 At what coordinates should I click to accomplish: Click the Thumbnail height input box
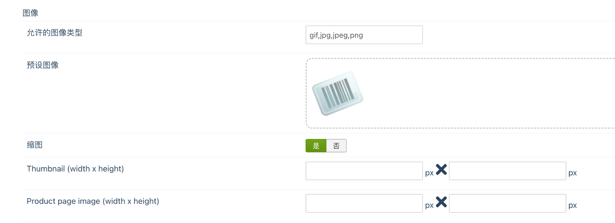pos(507,171)
